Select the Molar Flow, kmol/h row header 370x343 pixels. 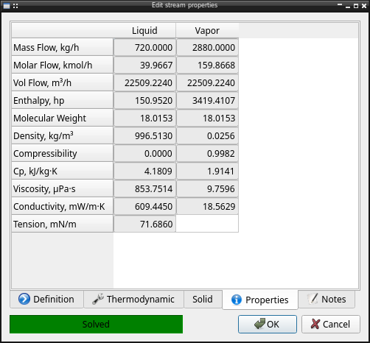[63, 65]
